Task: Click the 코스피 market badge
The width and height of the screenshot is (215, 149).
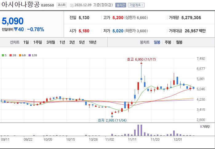Action: point(62,5)
